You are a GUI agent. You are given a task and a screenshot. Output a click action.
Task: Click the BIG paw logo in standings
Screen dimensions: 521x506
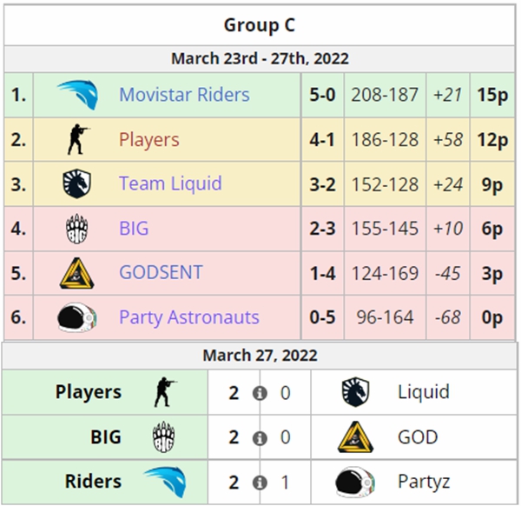click(x=76, y=229)
